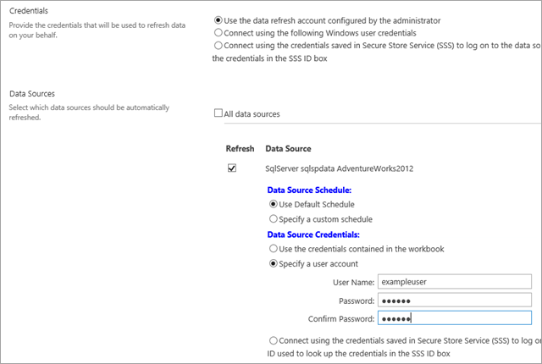Check the 'All data sources' checkbox
This screenshot has height=364, width=542.
coord(218,113)
